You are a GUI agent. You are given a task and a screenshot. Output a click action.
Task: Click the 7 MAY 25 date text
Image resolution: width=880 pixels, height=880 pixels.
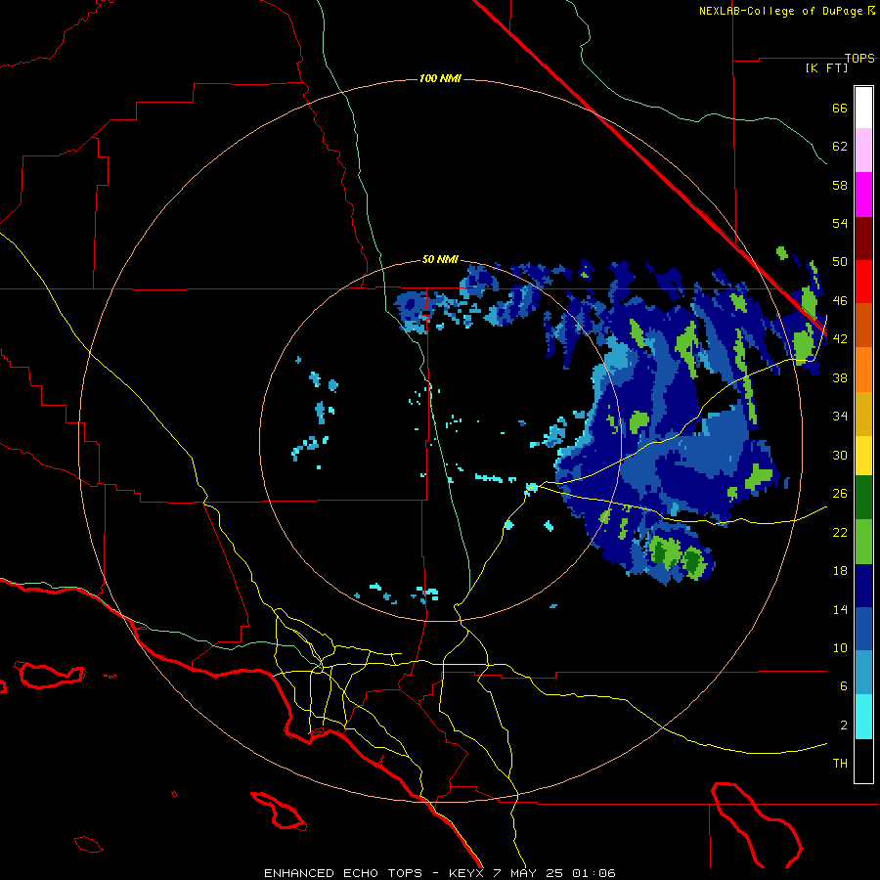(528, 873)
